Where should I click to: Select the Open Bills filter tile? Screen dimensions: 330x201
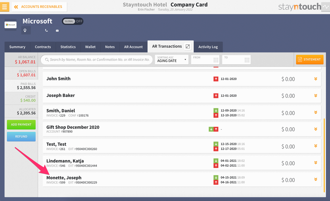(21, 73)
